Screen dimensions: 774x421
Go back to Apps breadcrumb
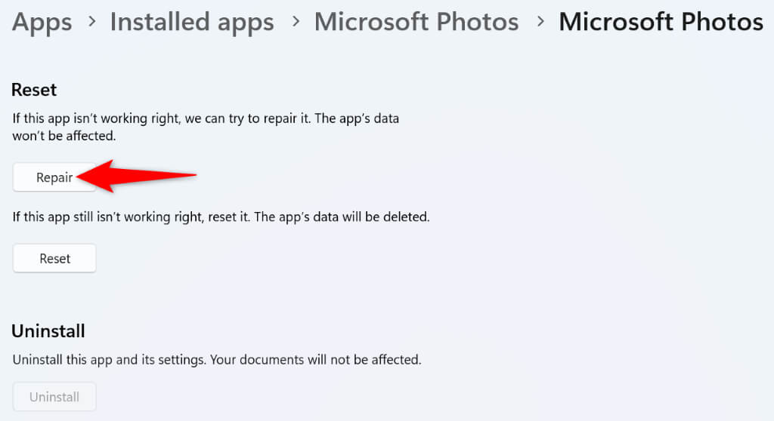click(41, 22)
